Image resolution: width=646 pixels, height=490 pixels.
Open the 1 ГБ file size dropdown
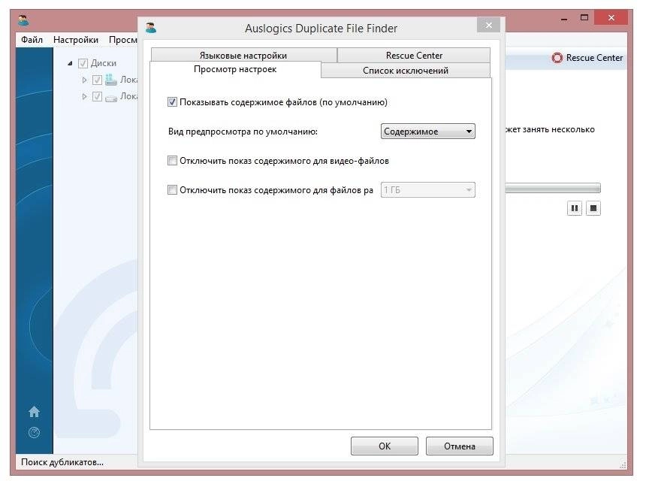tap(427, 190)
